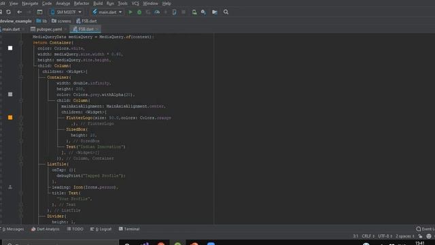
Task: Close the pubspec.yaml editor tab
Action: click(66, 29)
